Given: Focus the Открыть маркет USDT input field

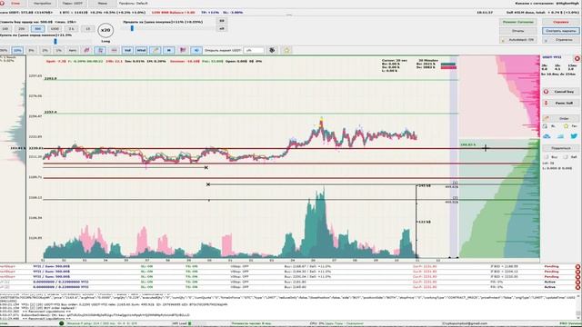Looking at the screenshot, I should tap(255, 50).
